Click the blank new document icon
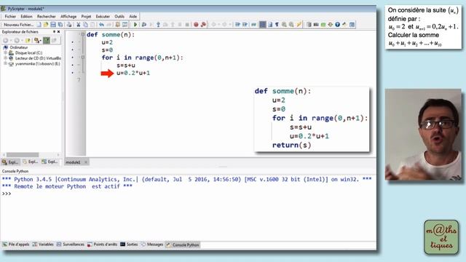The width and height of the screenshot is (466, 262). click(39, 25)
